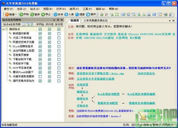Open the Help.chm help document link
This screenshot has height=128, width=178.
(100, 73)
